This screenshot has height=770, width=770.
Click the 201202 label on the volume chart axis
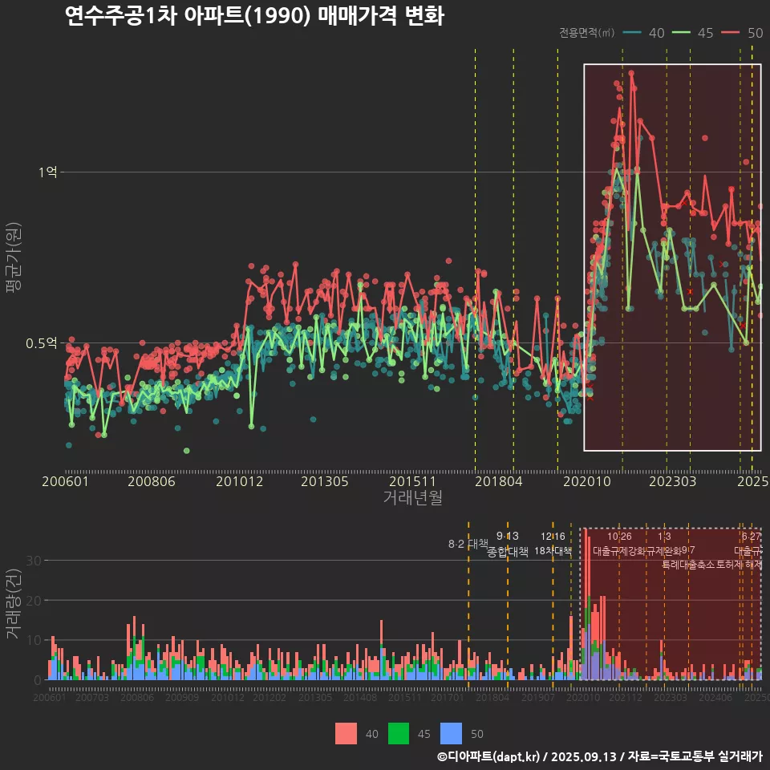[269, 697]
